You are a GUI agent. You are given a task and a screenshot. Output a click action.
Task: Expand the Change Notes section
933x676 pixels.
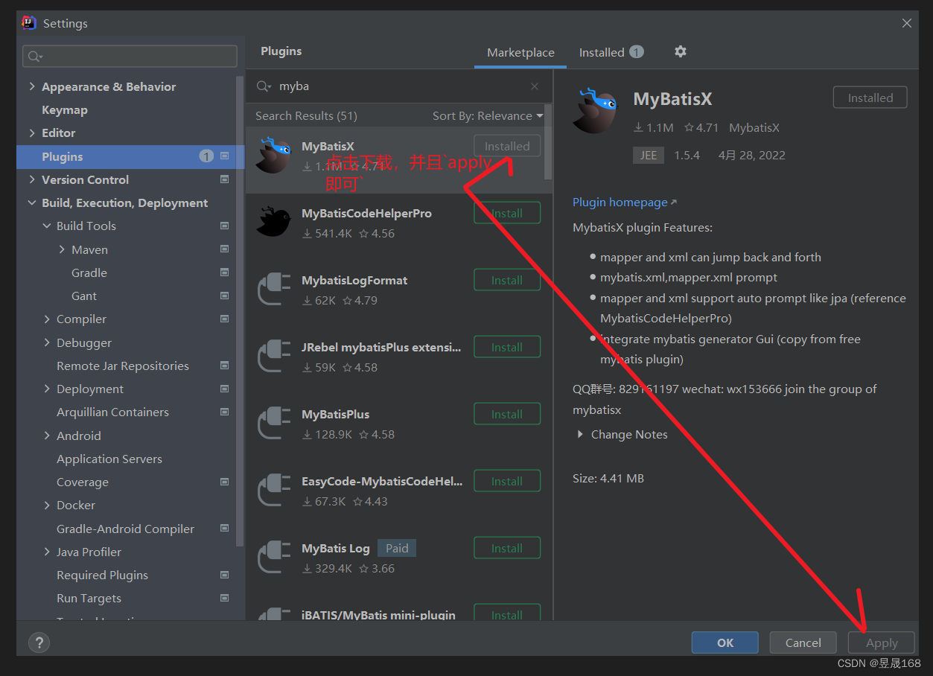coord(580,434)
